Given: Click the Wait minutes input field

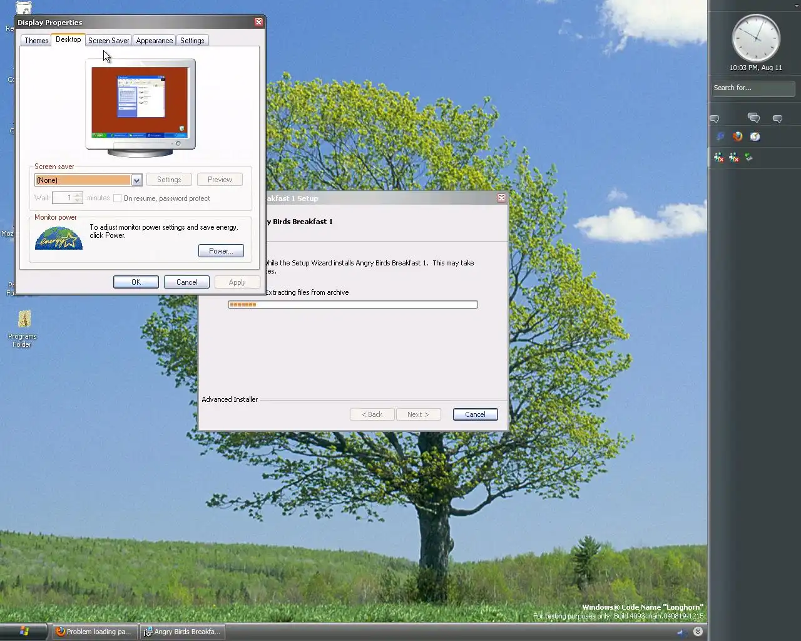Looking at the screenshot, I should click(63, 198).
